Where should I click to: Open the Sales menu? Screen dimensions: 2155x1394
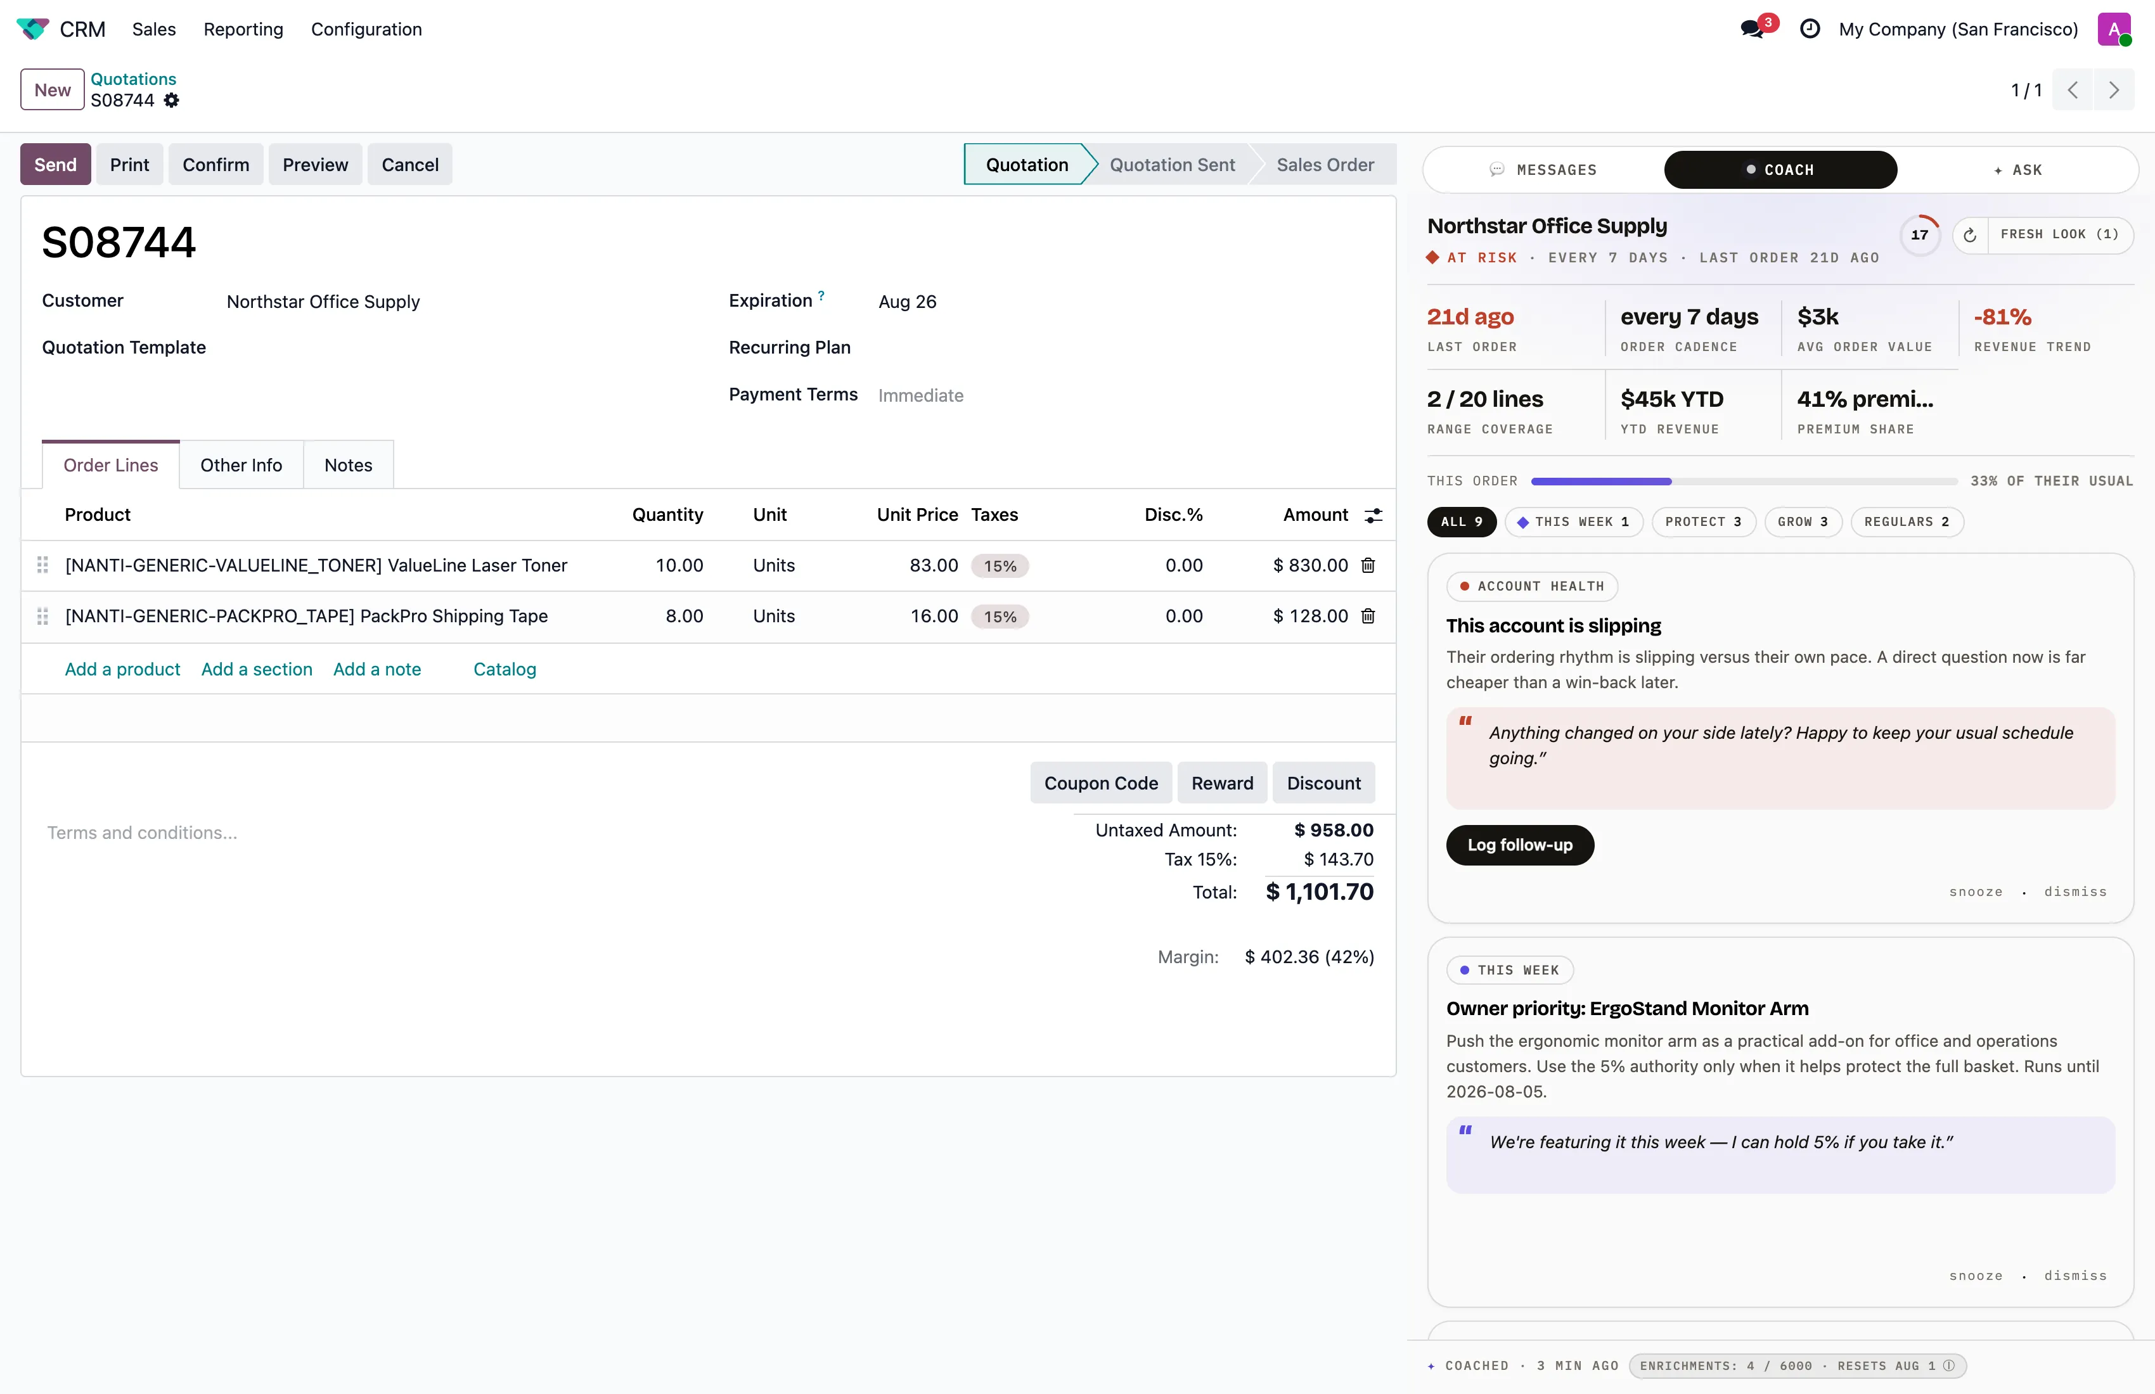[154, 29]
